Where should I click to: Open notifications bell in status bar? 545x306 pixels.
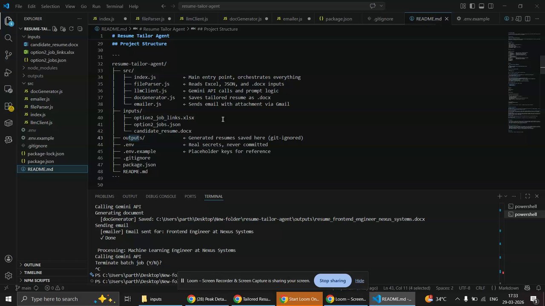538,288
